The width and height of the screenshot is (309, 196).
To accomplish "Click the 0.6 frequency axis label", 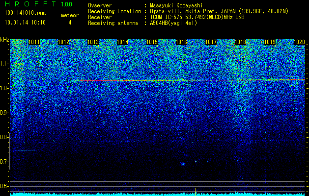I will click(4, 186).
